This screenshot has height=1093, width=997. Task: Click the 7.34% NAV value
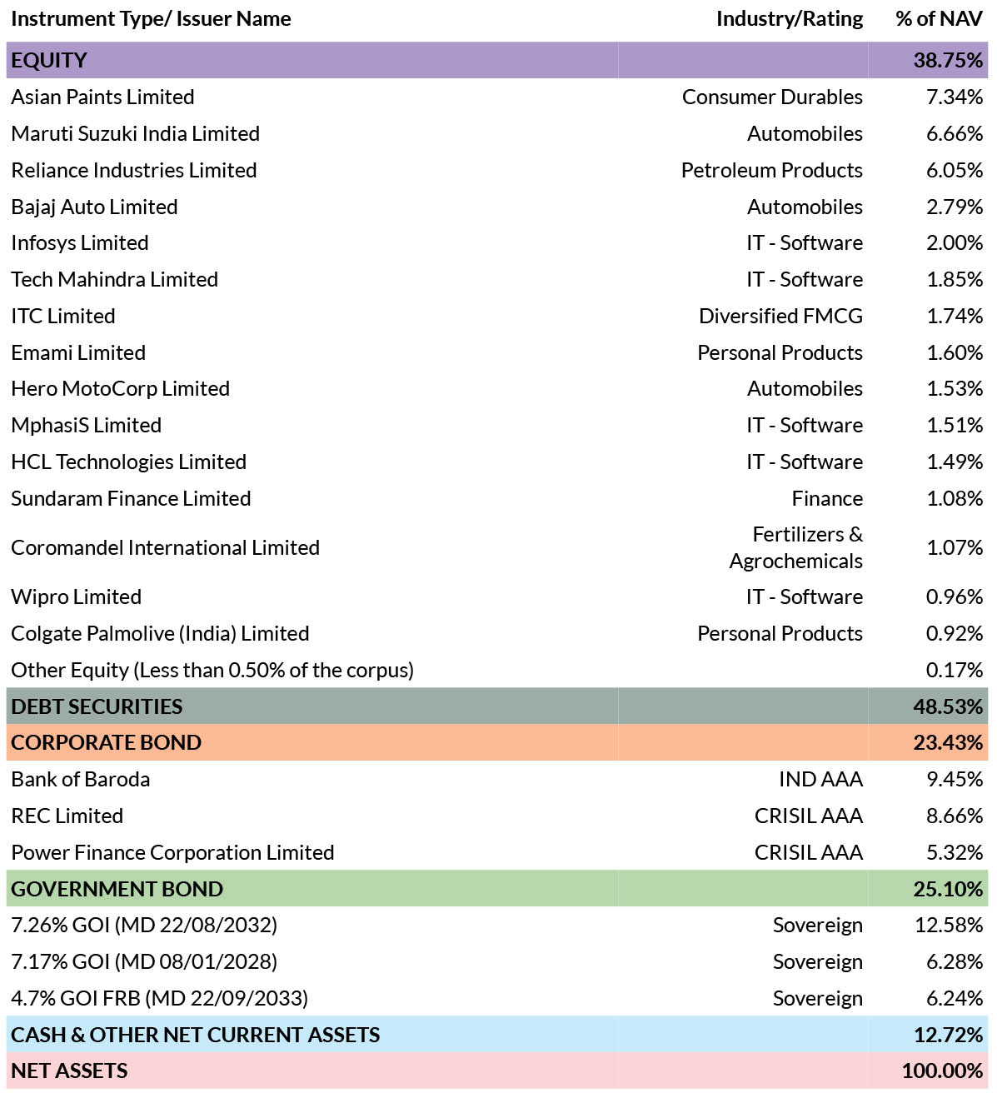click(x=955, y=97)
